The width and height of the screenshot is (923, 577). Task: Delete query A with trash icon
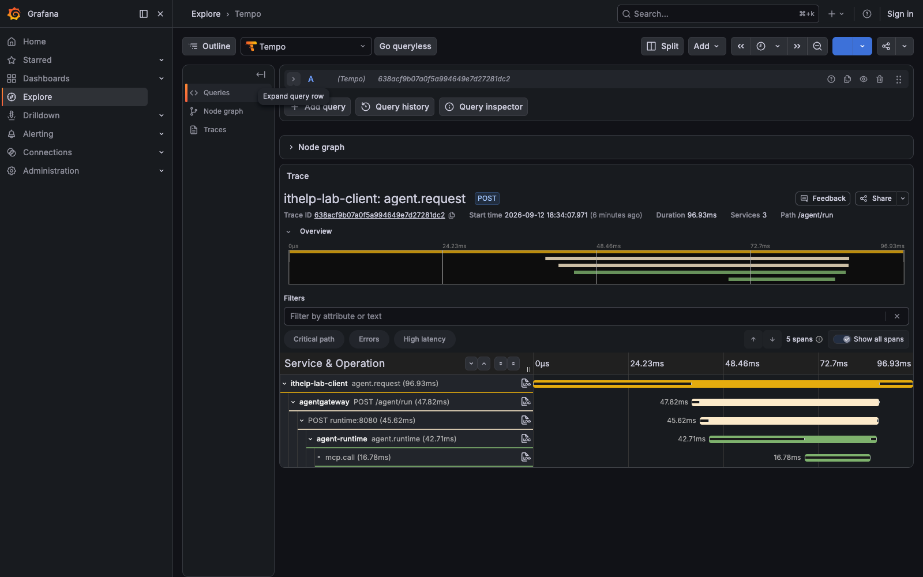[x=880, y=79]
